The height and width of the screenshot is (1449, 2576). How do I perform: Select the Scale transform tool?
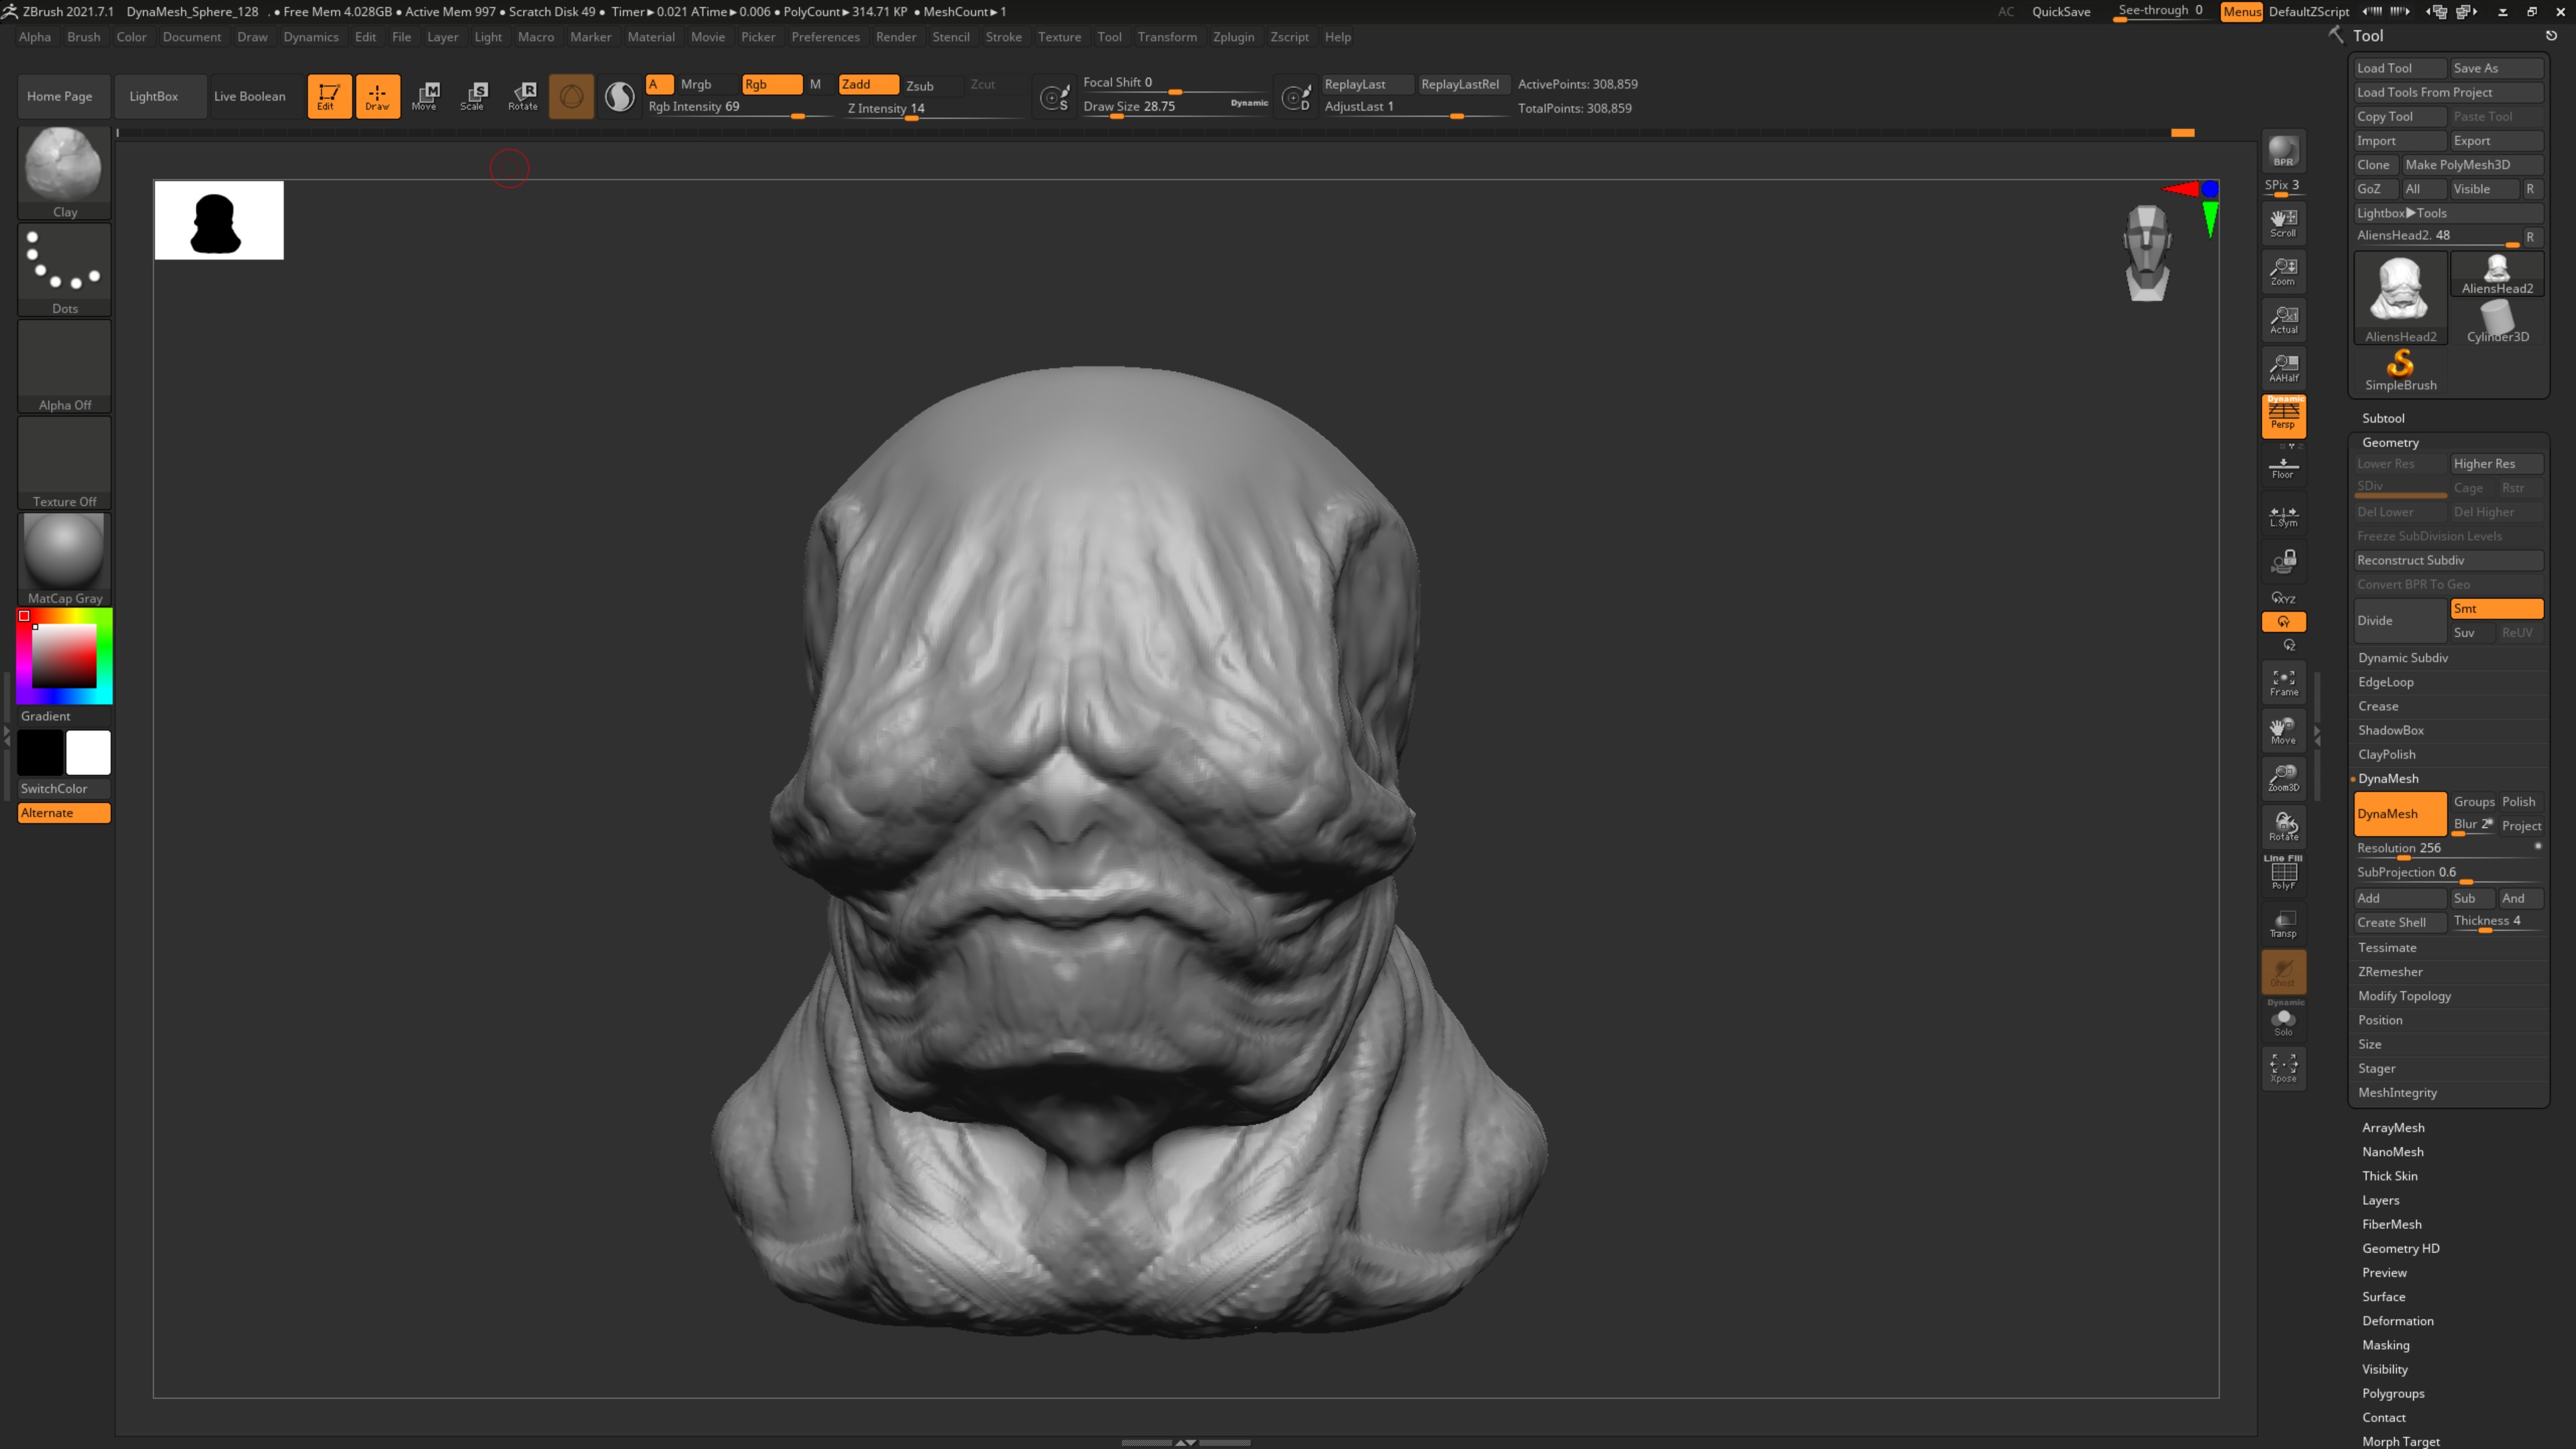click(x=473, y=96)
